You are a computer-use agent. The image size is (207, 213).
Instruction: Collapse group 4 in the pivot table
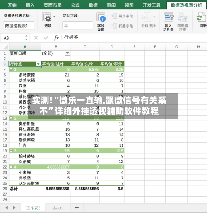click(11, 167)
